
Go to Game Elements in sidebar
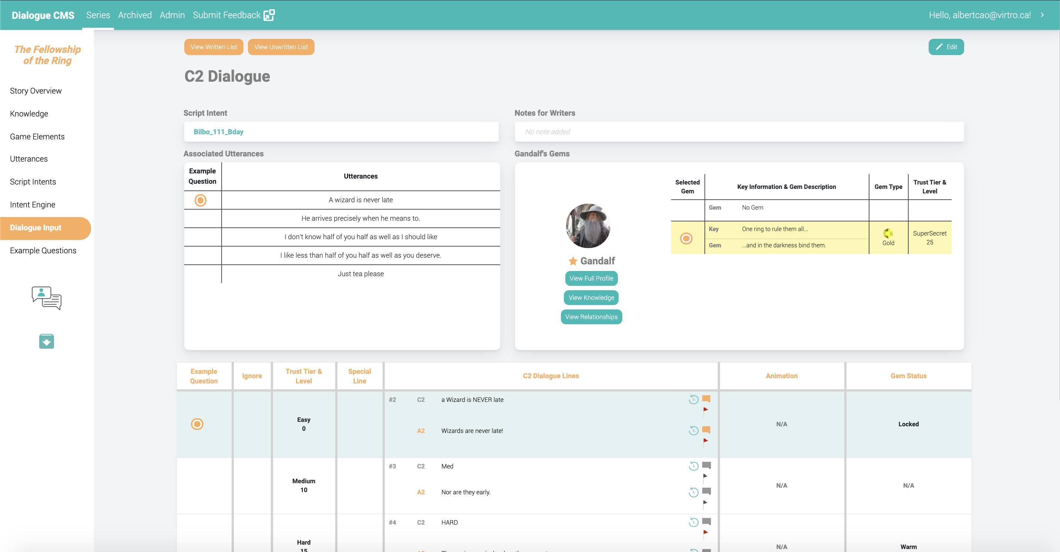(x=37, y=136)
